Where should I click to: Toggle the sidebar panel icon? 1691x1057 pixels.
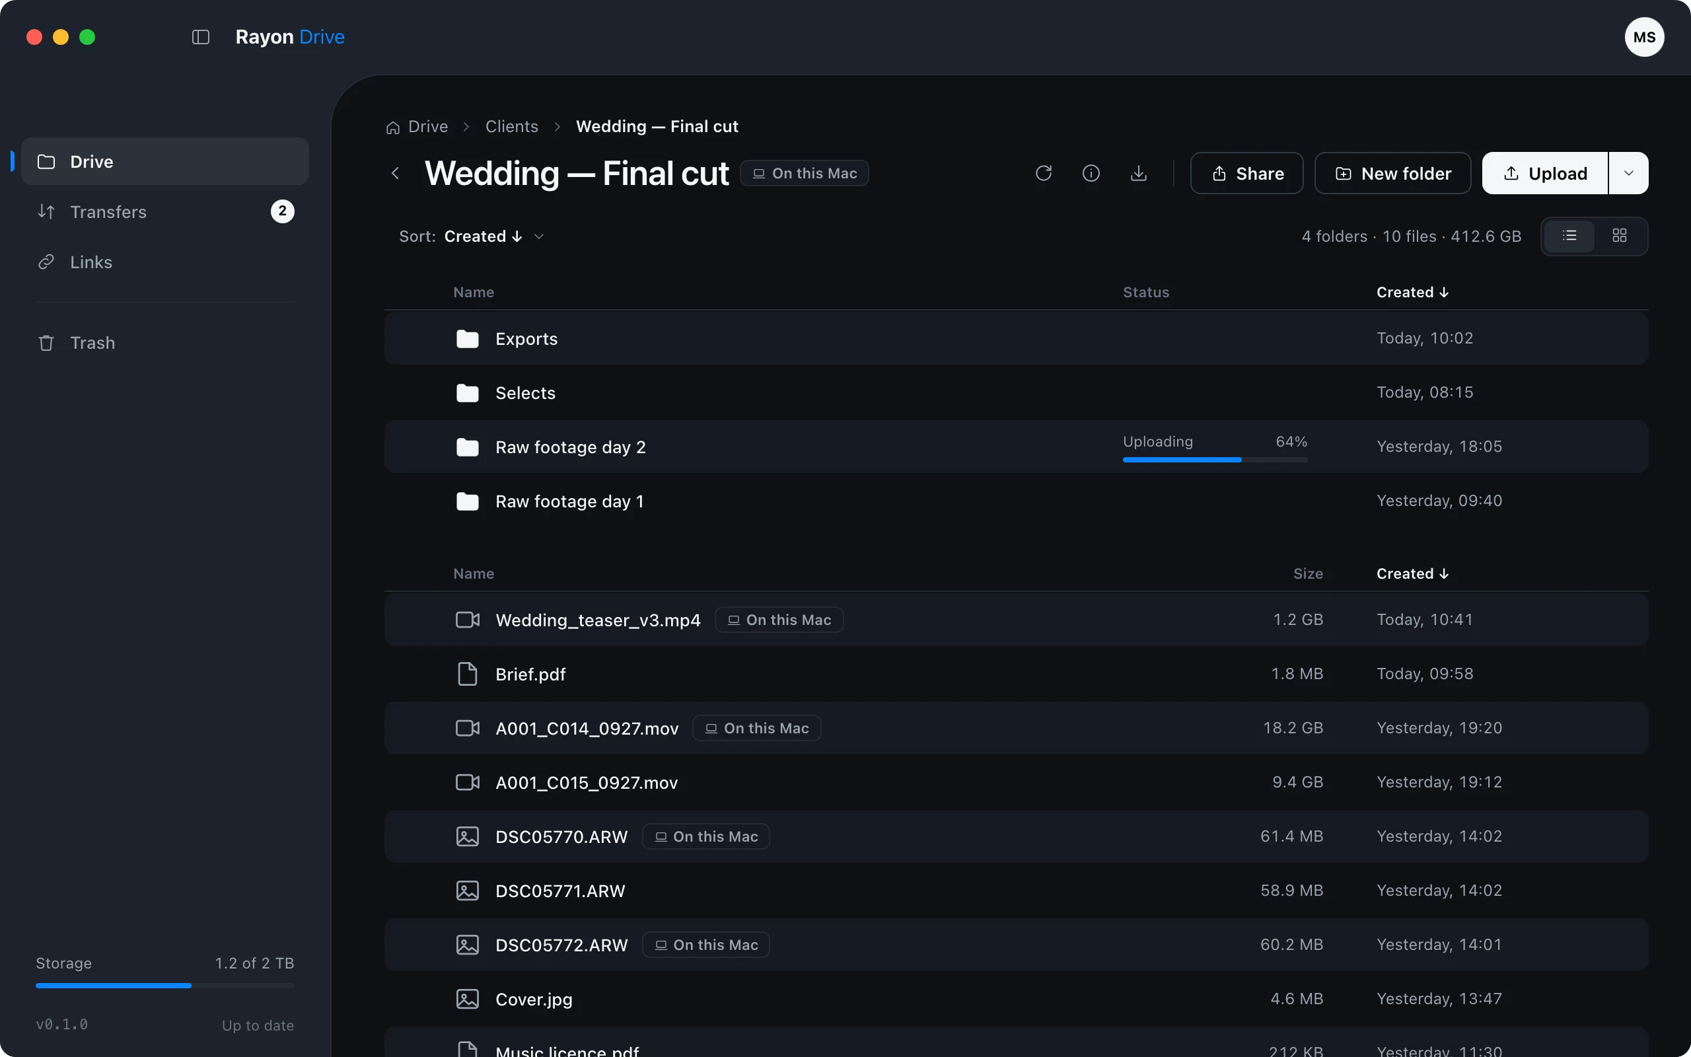201,37
